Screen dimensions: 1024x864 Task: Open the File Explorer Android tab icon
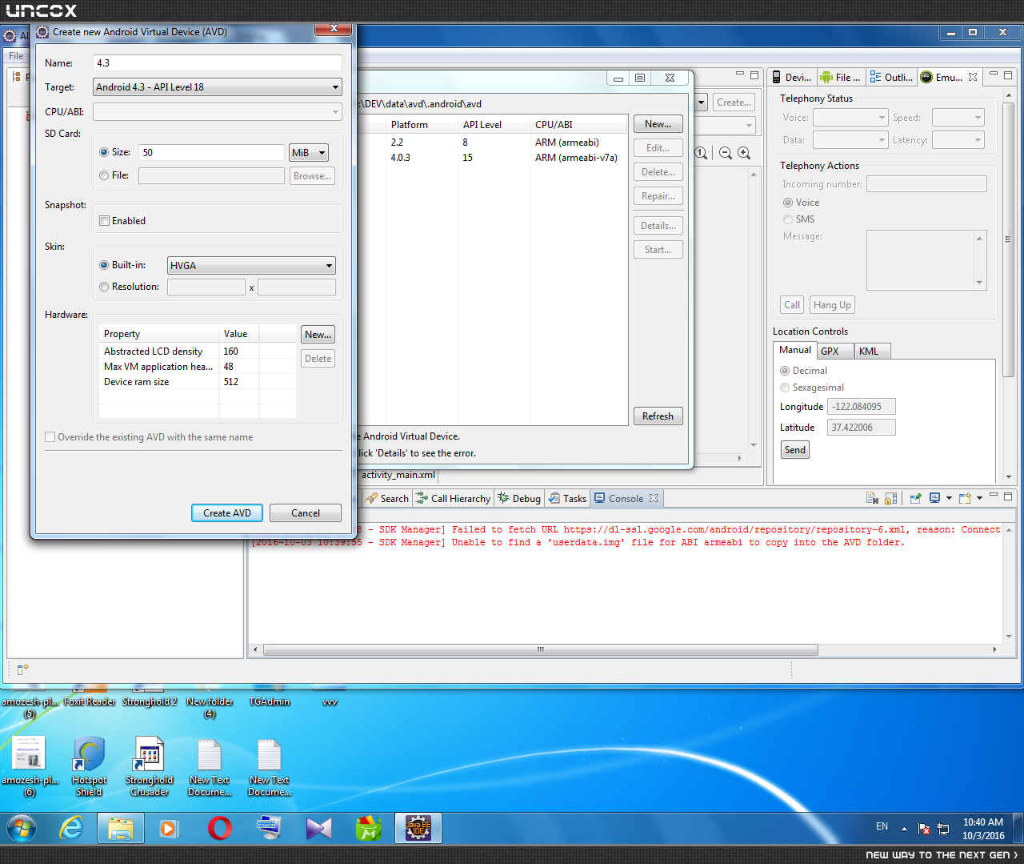(826, 77)
